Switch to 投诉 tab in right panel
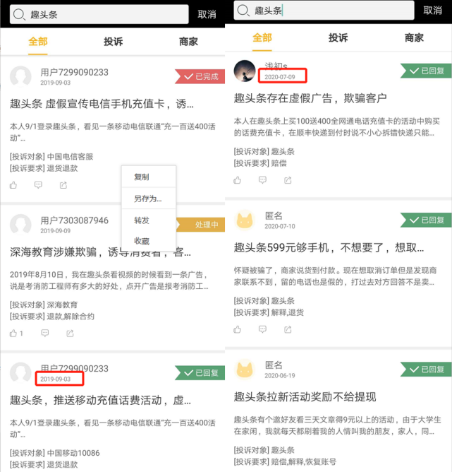 [338, 38]
